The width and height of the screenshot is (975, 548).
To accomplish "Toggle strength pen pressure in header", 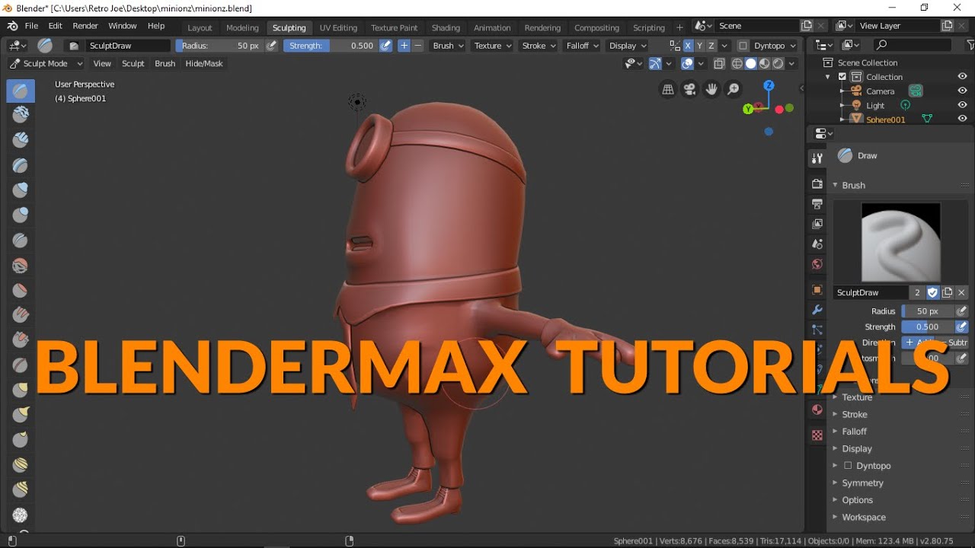I will click(386, 46).
